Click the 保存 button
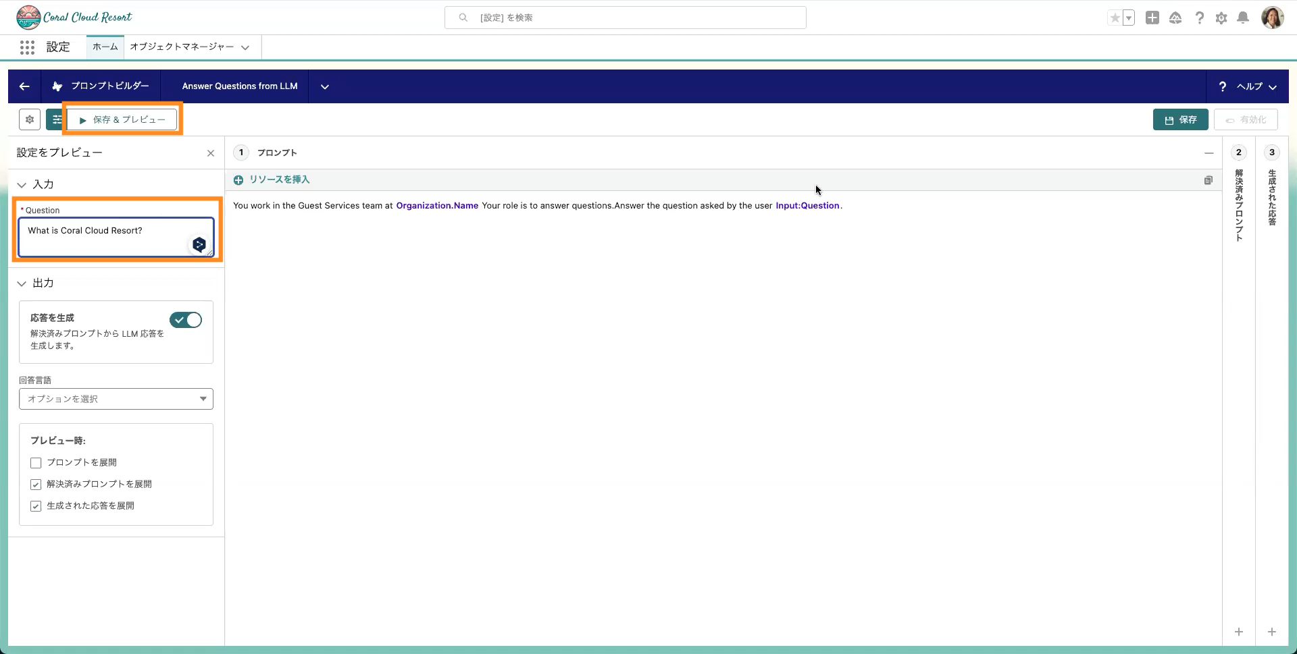The width and height of the screenshot is (1297, 654). (x=1181, y=119)
